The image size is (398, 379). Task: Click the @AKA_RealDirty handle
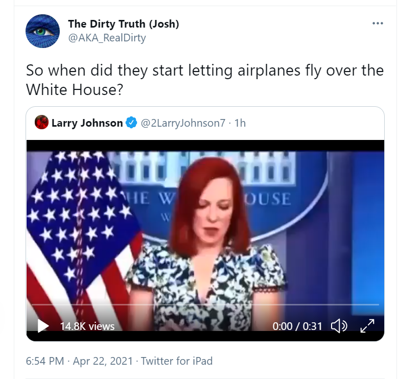[x=107, y=38]
